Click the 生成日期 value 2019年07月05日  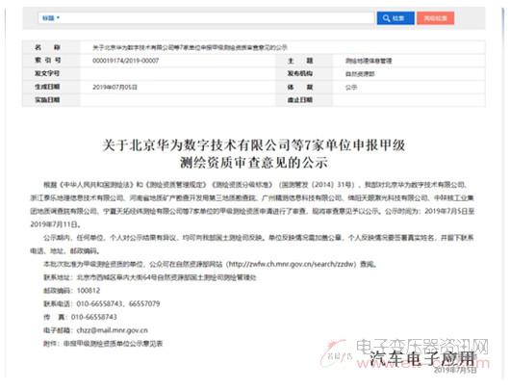coord(115,88)
